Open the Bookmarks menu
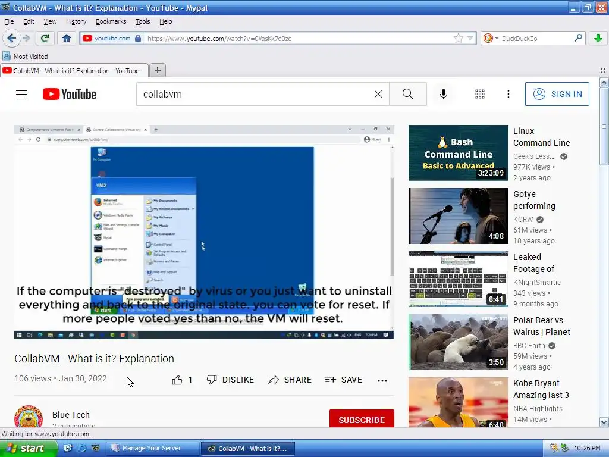The image size is (609, 457). tap(111, 21)
